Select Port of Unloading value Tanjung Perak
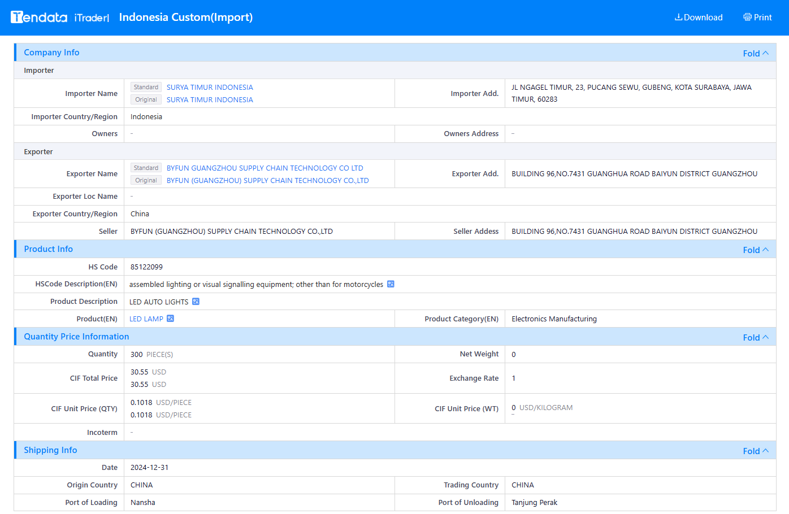The image size is (789, 514). (534, 502)
